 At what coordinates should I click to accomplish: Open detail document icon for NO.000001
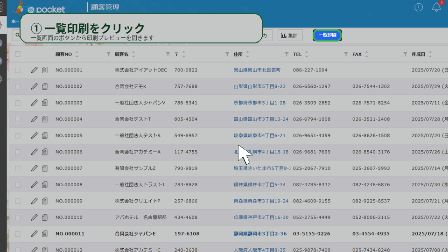(45, 70)
